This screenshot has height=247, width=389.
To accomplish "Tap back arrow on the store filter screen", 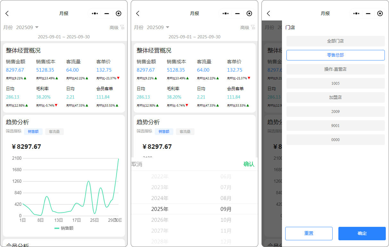I will (x=269, y=13).
